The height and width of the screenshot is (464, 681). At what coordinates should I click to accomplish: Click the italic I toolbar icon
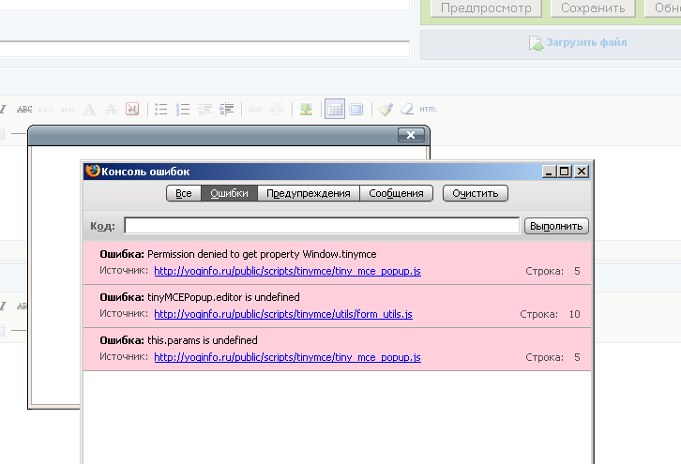[x=3, y=110]
